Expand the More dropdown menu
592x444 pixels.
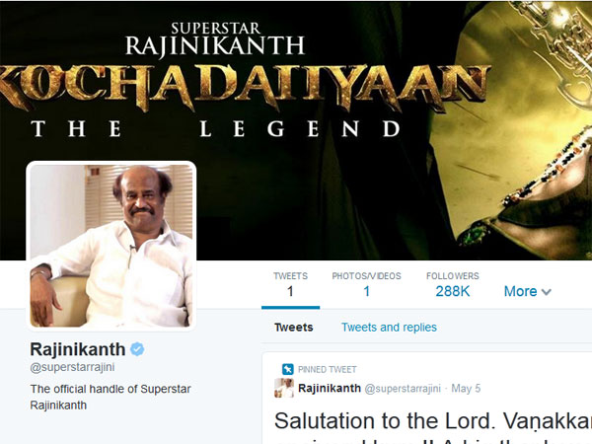point(528,291)
